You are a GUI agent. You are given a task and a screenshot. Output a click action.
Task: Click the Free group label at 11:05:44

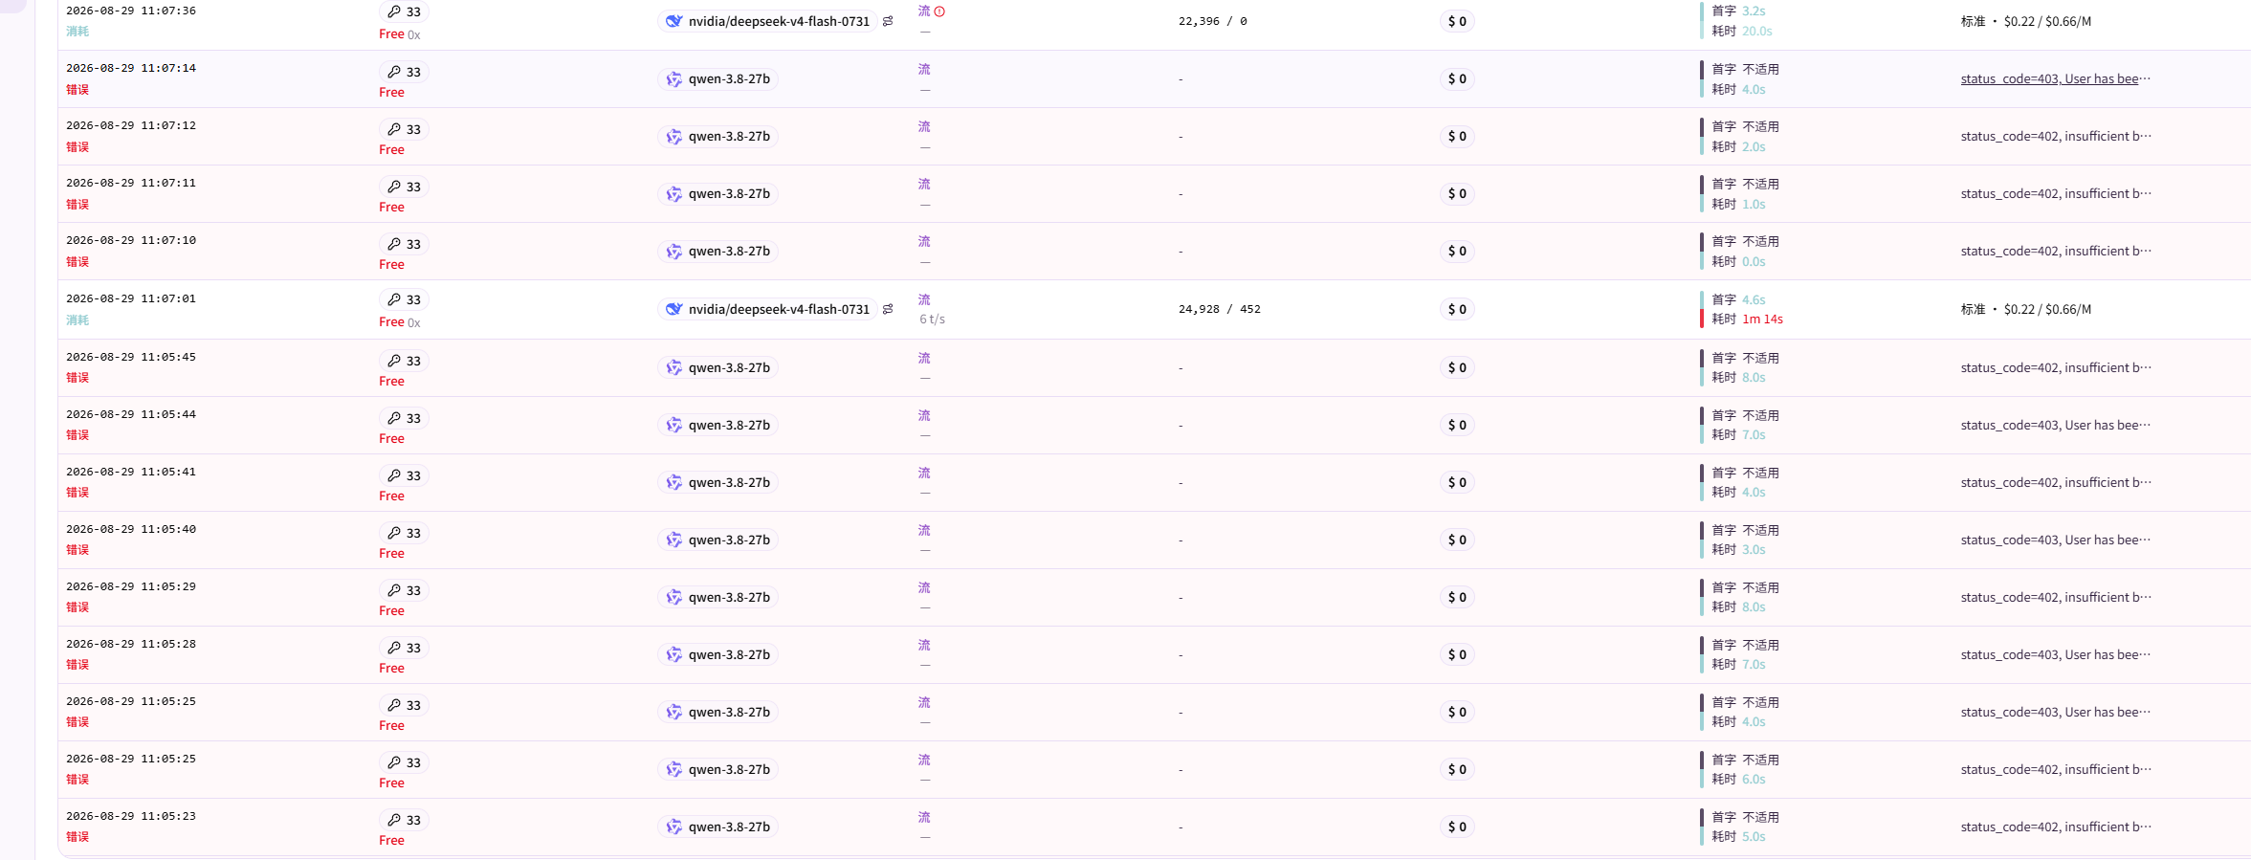391,439
